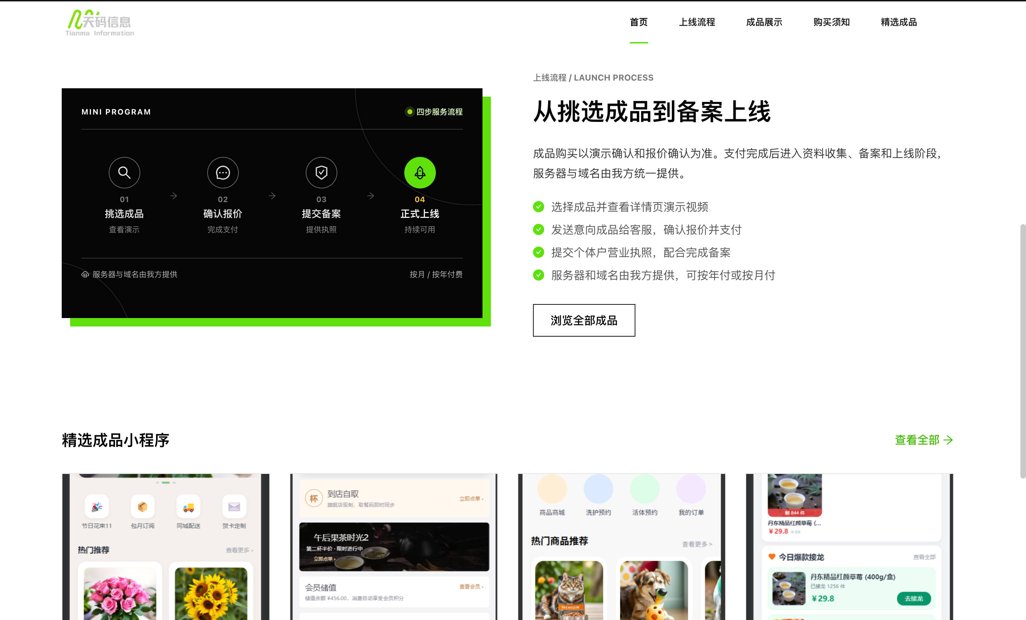
Task: Click the check icon beside 服务器和域名由我方提供
Action: [x=538, y=275]
